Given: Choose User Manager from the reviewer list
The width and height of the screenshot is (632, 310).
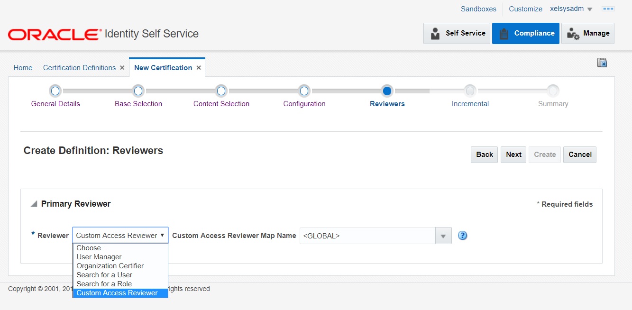Looking at the screenshot, I should pyautogui.click(x=99, y=257).
